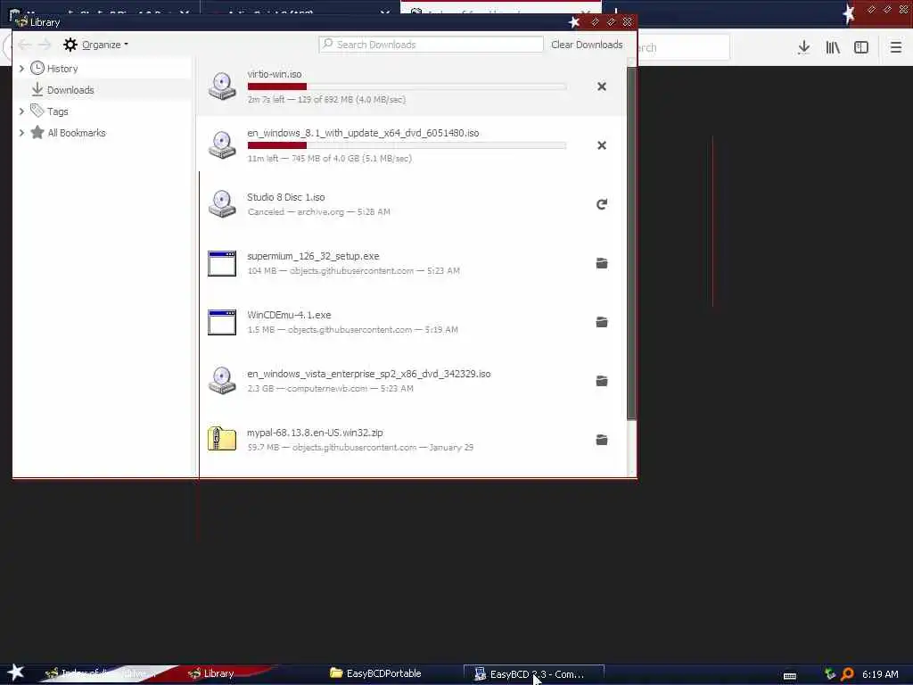Image resolution: width=913 pixels, height=685 pixels.
Task: Cancel the en_windows_8.1 iso download
Action: [602, 145]
